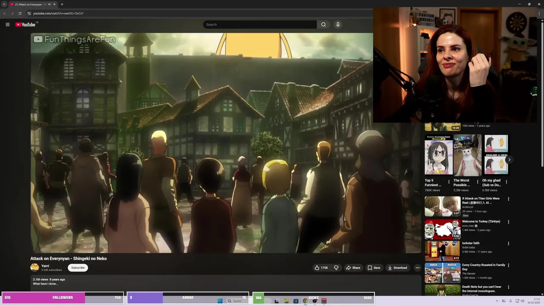Image resolution: width=544 pixels, height=306 pixels.
Task: Open options for "turkstar fatih" video
Action: pos(508,244)
